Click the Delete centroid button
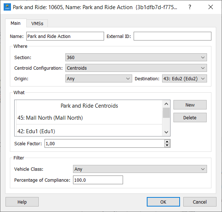 point(190,117)
